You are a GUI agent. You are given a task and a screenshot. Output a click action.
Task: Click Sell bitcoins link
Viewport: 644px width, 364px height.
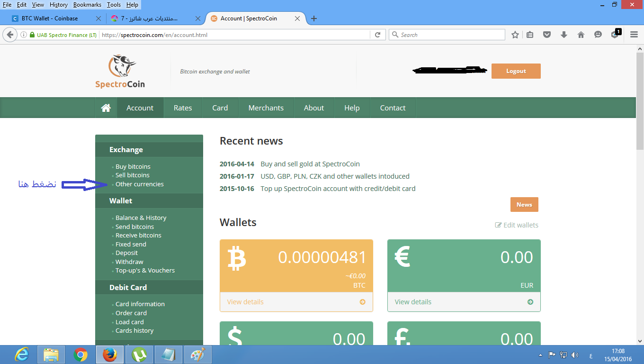point(133,175)
